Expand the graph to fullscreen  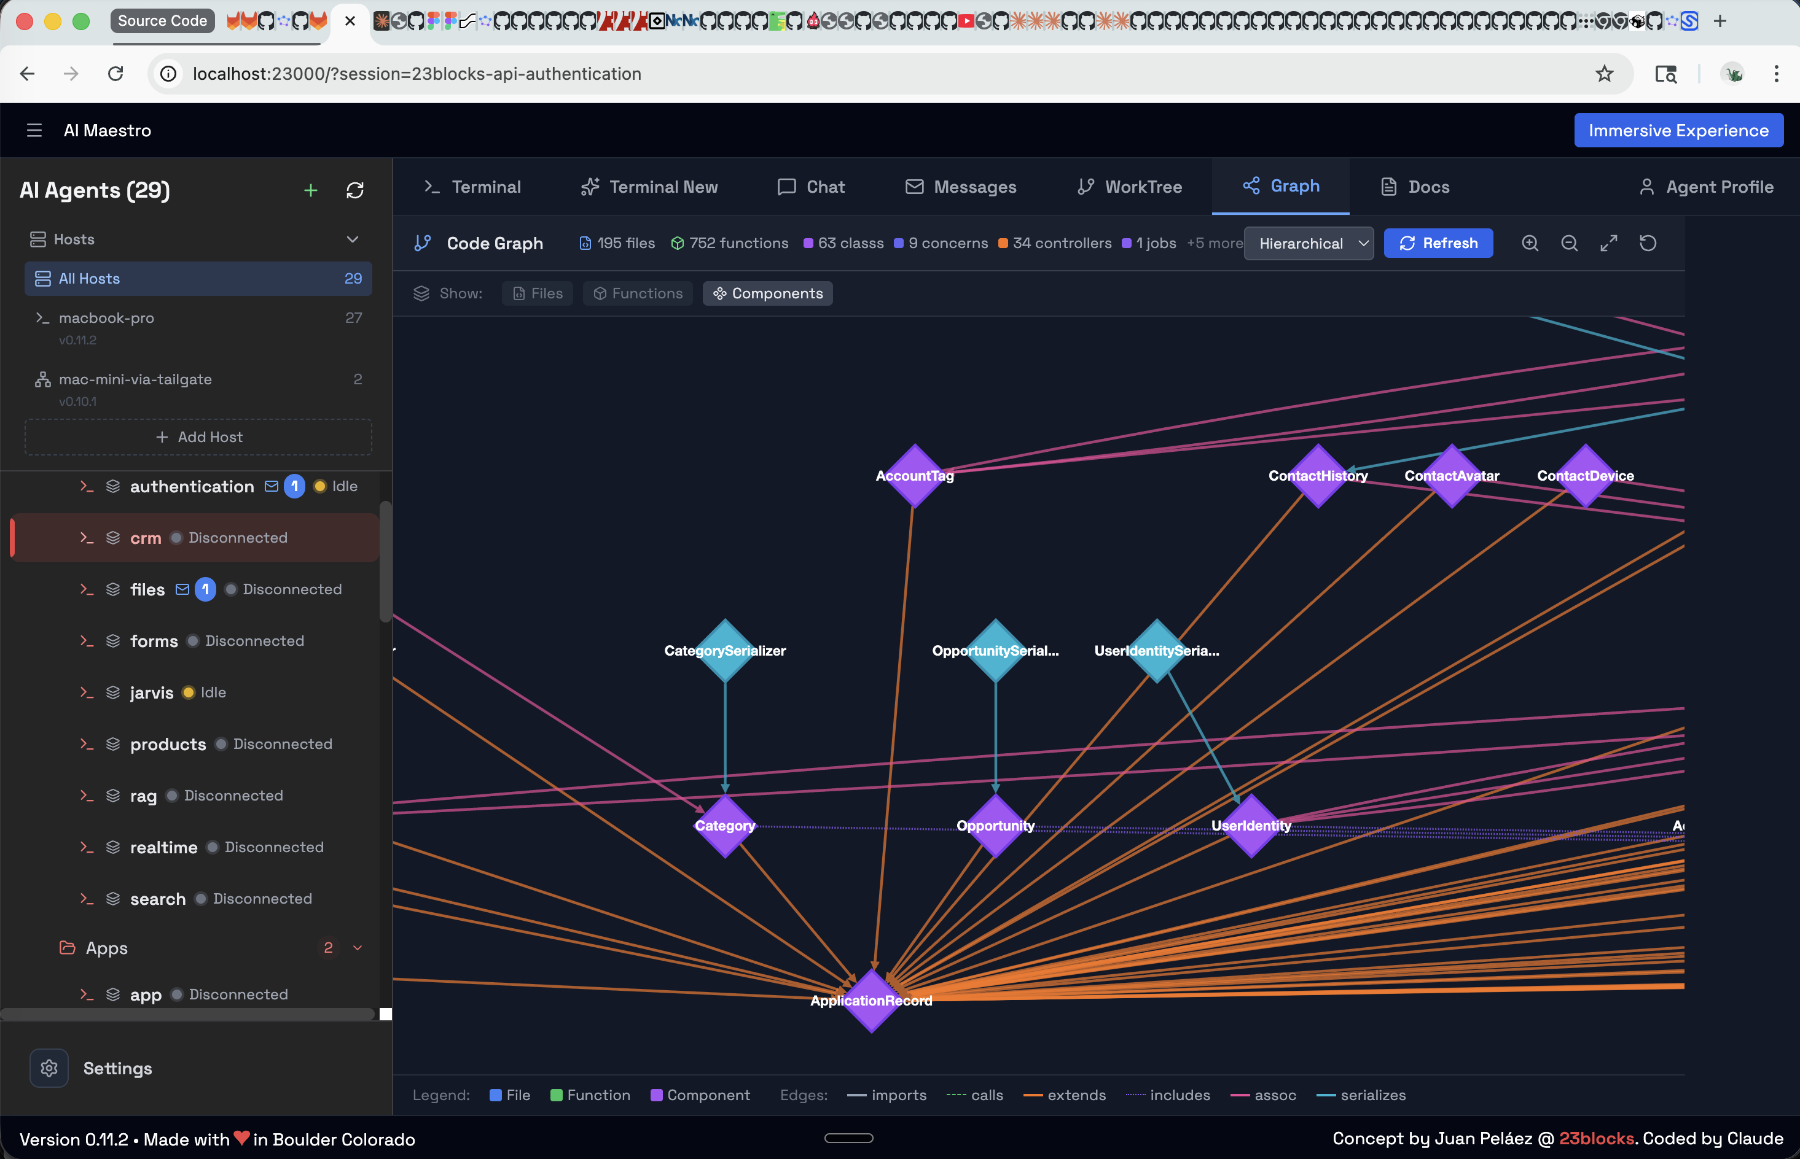coord(1609,243)
